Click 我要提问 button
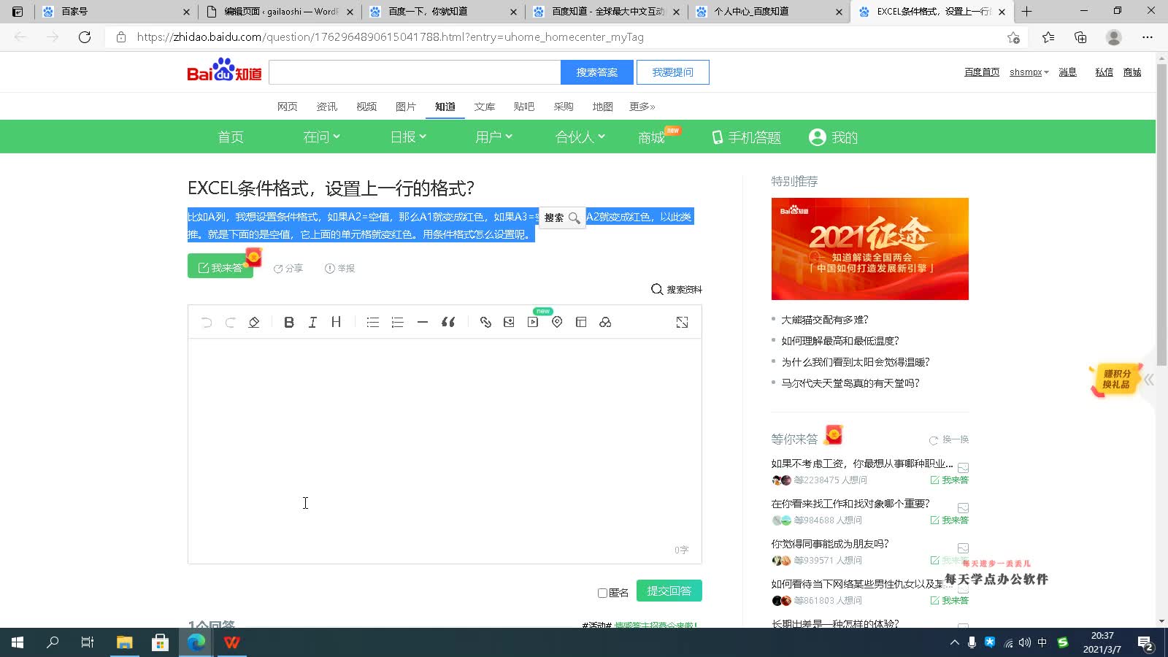The width and height of the screenshot is (1168, 657). coord(673,72)
